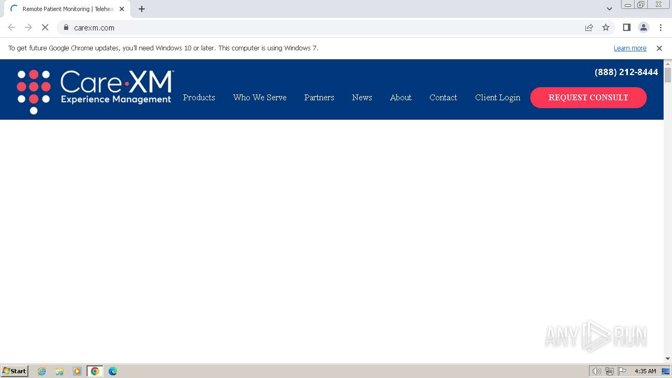Viewport: 672px width, 378px height.
Task: Open Windows Media Player from taskbar
Action: [77, 371]
